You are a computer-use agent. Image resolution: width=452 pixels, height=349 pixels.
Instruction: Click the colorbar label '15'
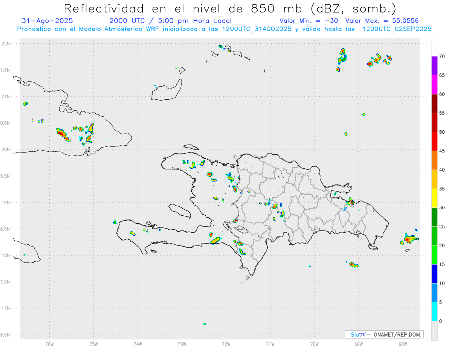pos(442,264)
